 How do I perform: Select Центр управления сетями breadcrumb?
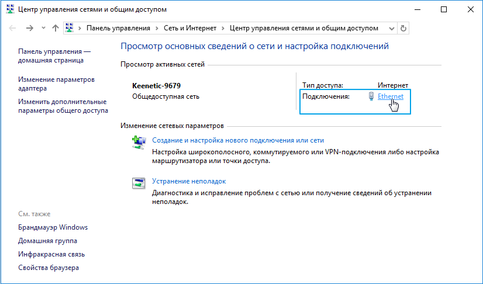pos(304,28)
